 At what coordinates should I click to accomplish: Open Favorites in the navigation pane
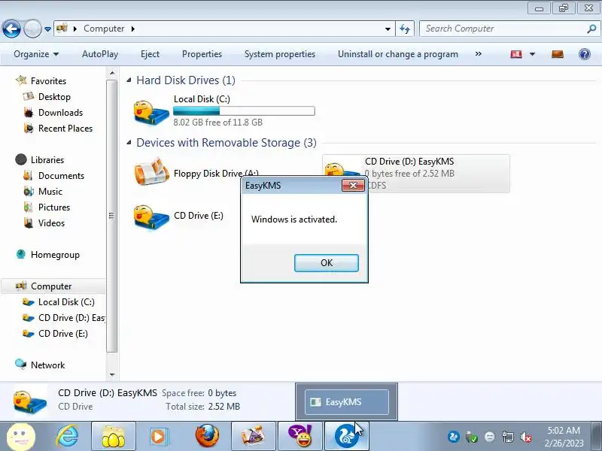pyautogui.click(x=48, y=81)
